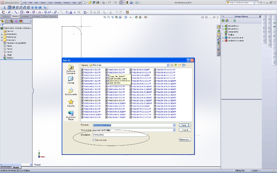The image size is (277, 173).
Task: Switch to the Evaluate tab
Action: pyautogui.click(x=25, y=16)
